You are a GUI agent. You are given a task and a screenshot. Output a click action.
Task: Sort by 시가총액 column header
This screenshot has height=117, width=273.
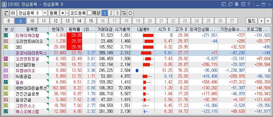[122, 30]
